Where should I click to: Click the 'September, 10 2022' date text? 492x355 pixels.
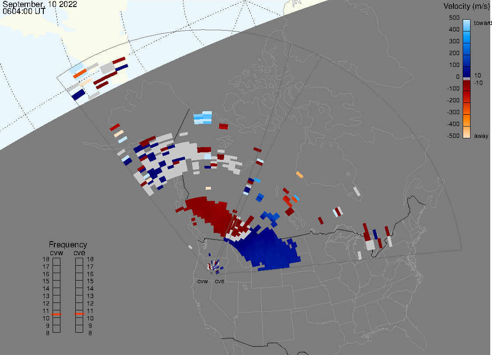pos(40,4)
